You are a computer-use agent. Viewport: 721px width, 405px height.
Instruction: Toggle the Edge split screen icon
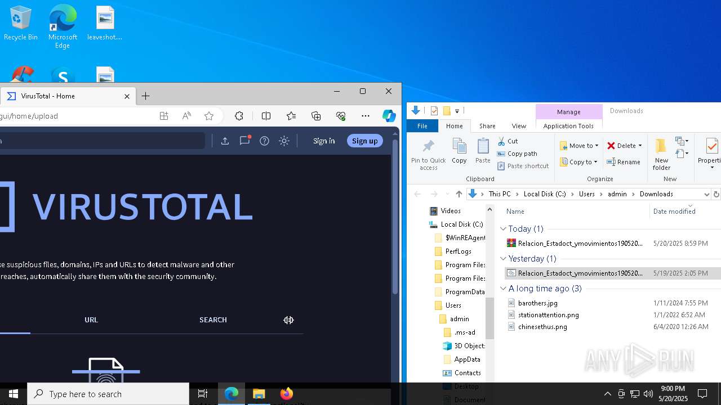266,116
